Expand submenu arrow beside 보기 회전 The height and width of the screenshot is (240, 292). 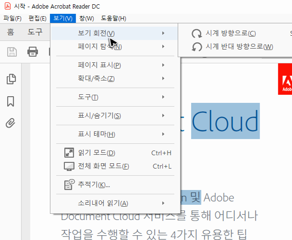pyautogui.click(x=163, y=33)
